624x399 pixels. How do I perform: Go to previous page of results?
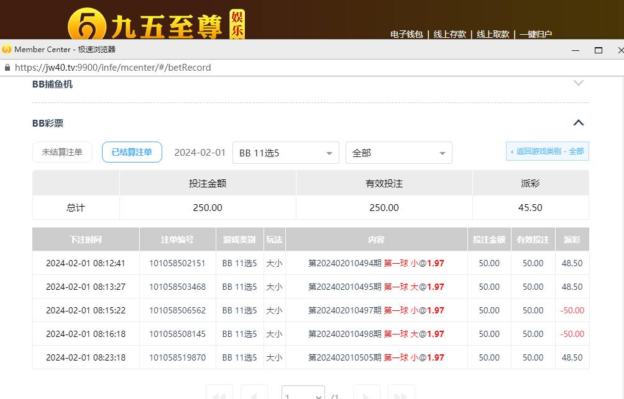click(x=254, y=395)
